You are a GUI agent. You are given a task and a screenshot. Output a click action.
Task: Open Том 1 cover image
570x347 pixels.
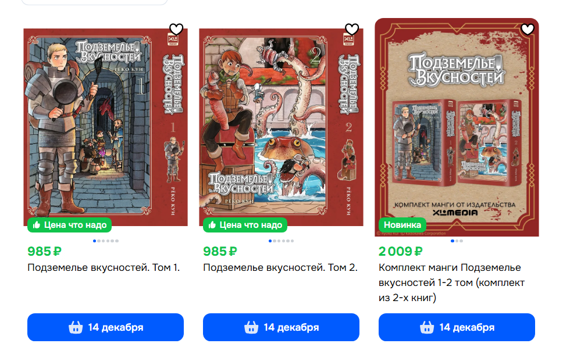coord(105,127)
